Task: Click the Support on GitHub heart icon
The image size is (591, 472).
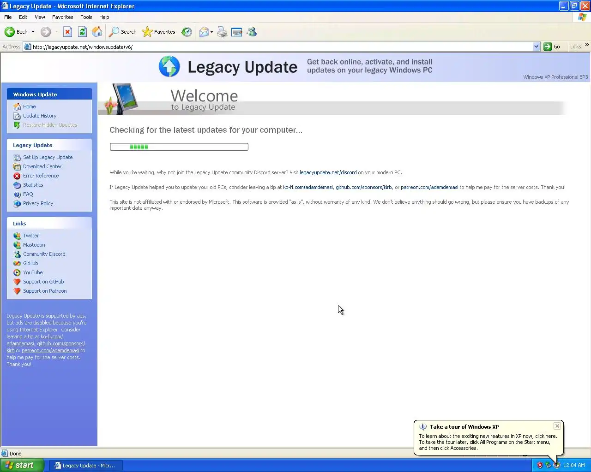Action: [17, 282]
